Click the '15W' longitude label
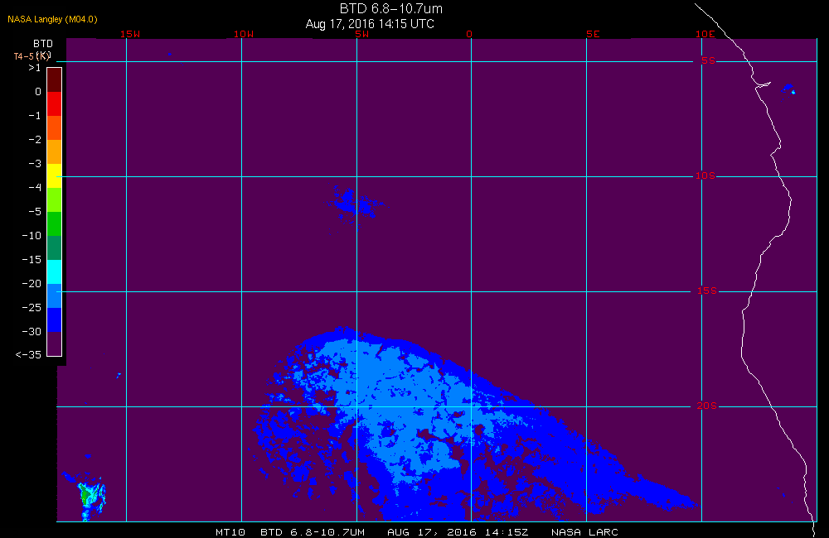The height and width of the screenshot is (538, 829). pyautogui.click(x=129, y=34)
